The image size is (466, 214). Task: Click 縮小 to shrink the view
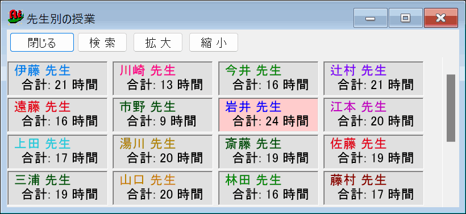(213, 43)
